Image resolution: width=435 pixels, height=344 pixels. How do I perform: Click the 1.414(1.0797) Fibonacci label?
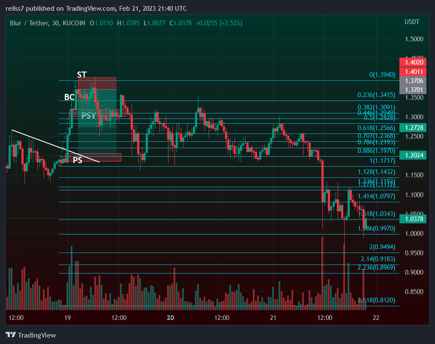point(376,196)
